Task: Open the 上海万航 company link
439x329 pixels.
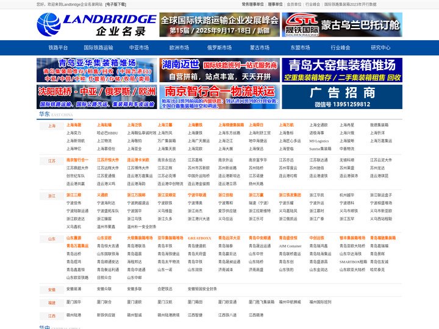Action: (286, 125)
